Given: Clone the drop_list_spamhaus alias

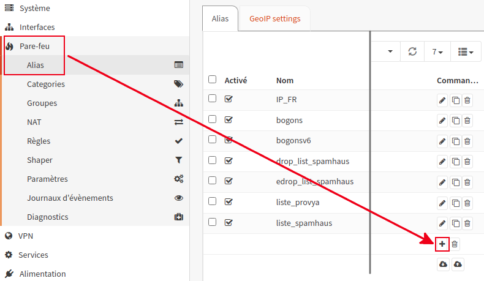Looking at the screenshot, I should (x=456, y=162).
